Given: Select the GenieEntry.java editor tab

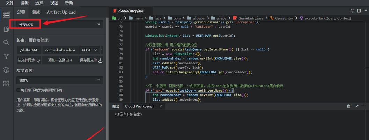Looking at the screenshot, I should (131, 11).
